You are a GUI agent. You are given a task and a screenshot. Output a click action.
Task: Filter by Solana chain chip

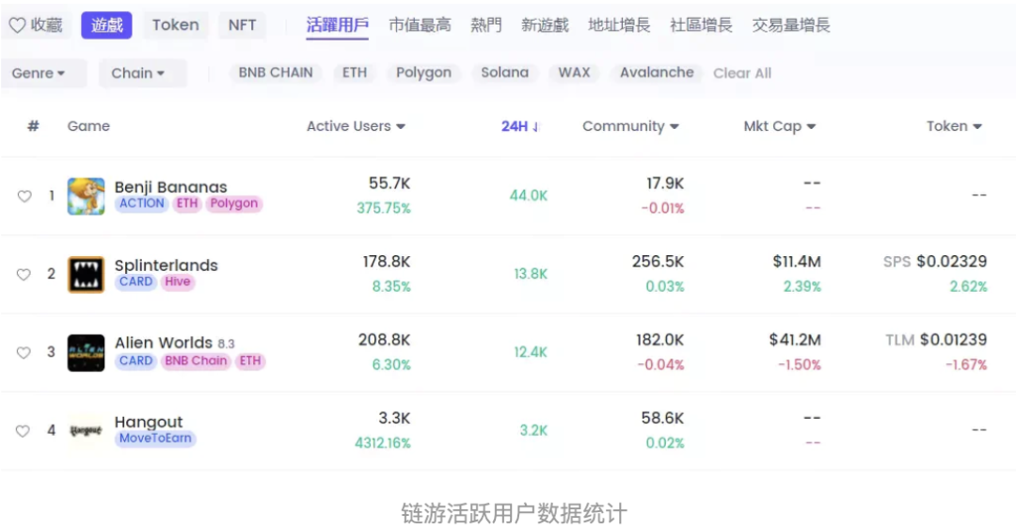tap(505, 72)
